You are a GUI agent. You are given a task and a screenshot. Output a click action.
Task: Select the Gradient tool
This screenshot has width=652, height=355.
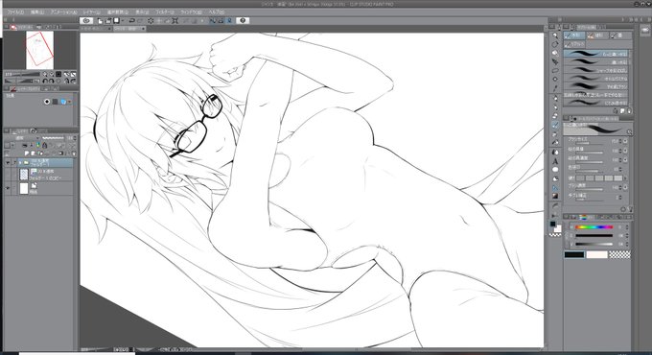[x=555, y=196]
